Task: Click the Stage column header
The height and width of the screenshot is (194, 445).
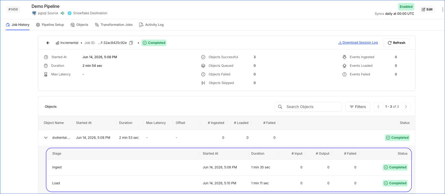Action: click(57, 154)
